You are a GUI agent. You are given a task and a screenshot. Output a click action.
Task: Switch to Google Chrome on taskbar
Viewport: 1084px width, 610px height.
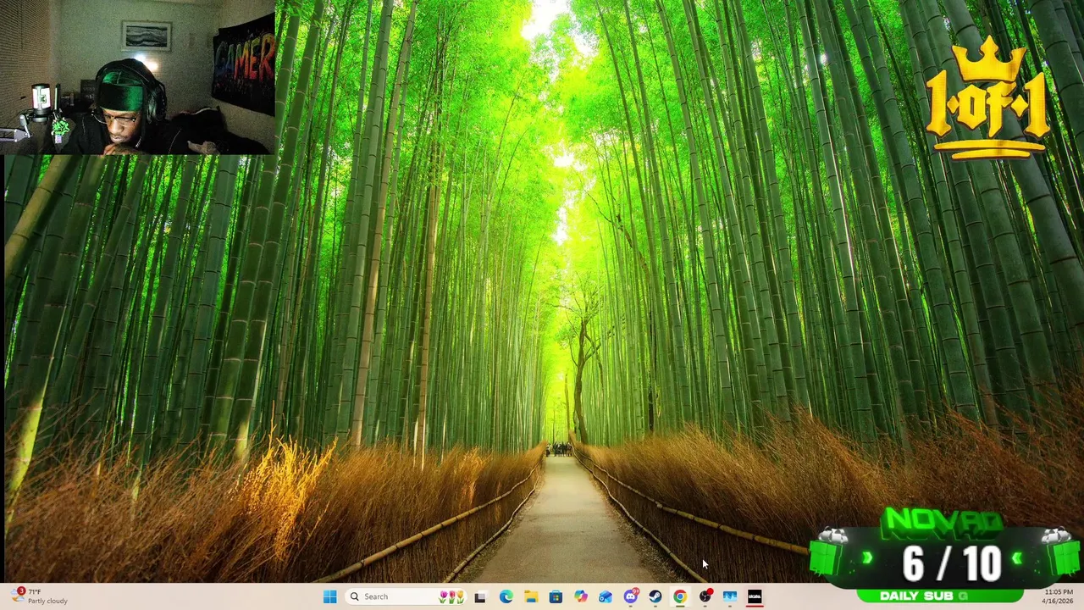pos(680,596)
